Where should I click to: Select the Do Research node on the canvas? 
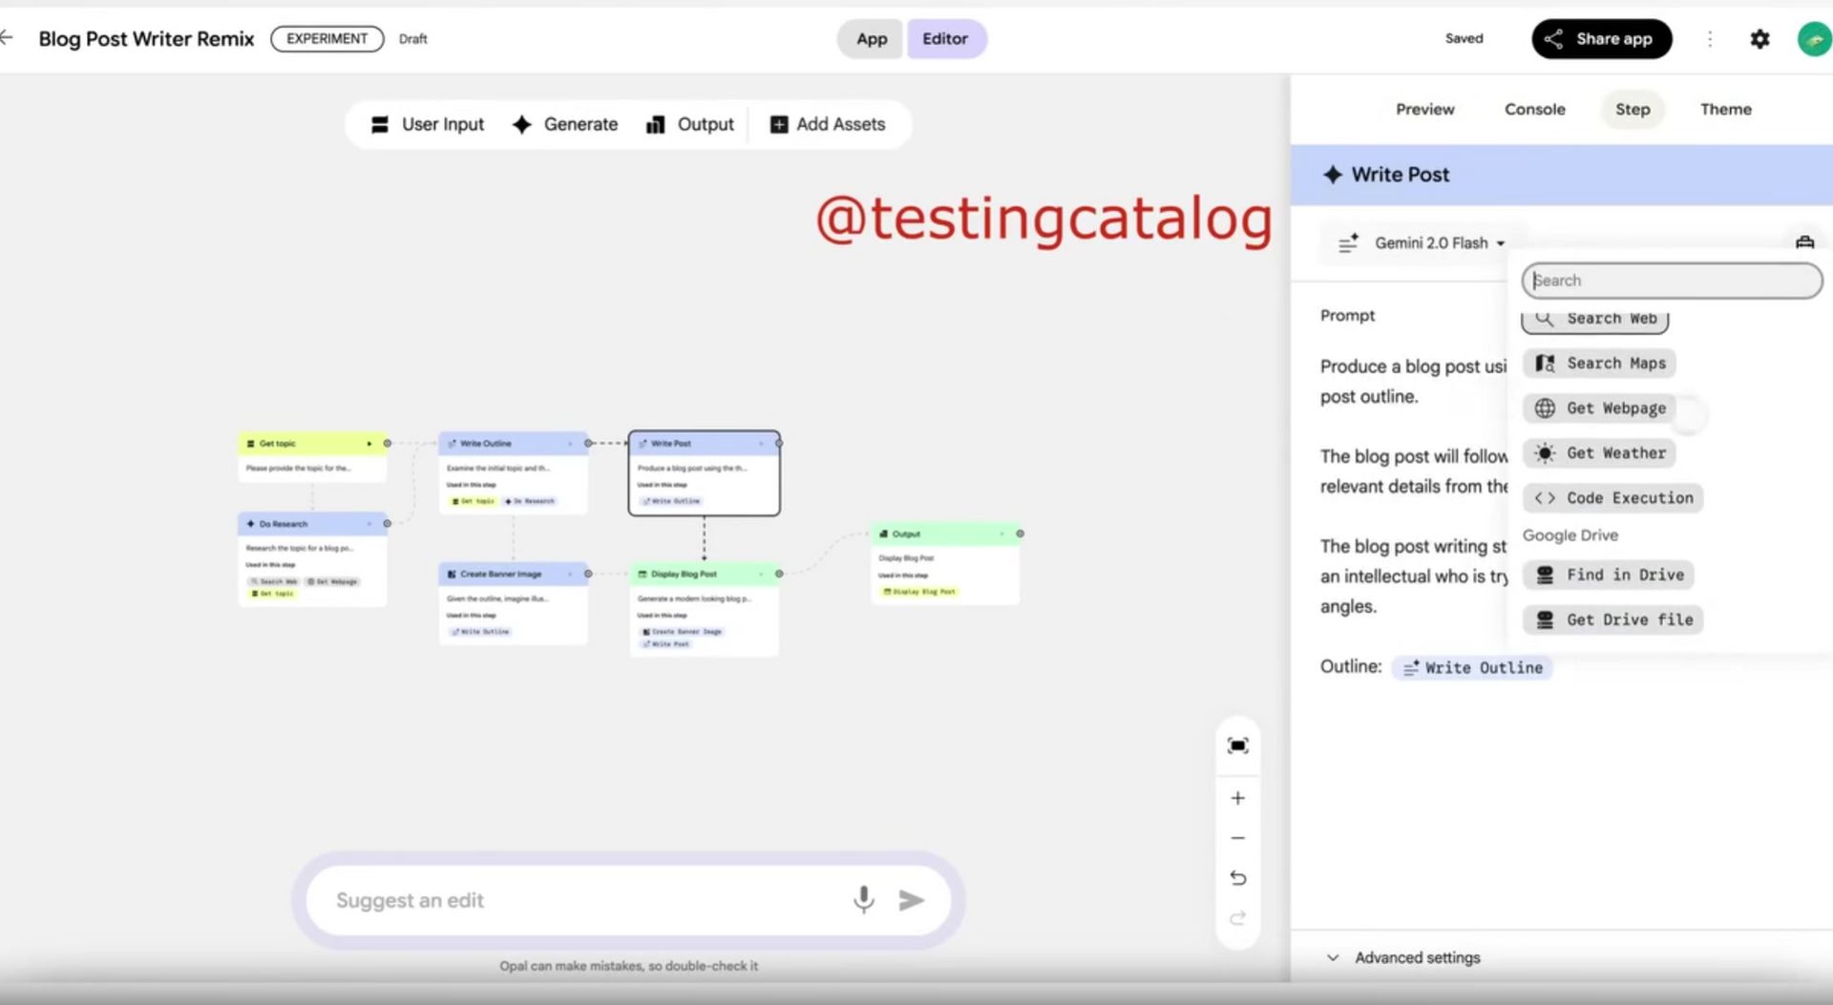point(312,559)
